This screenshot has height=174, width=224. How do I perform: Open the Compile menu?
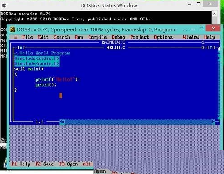click(98, 37)
